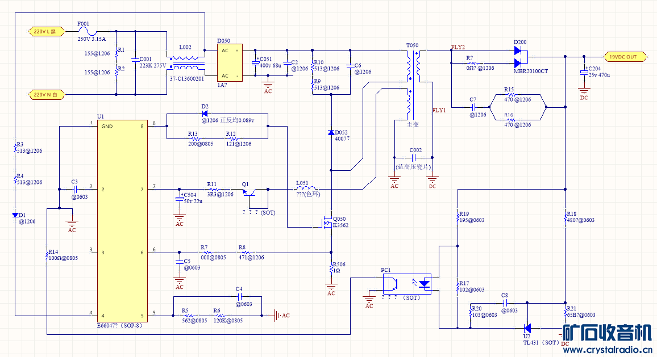Select the E66047? (SOP-8) label
This screenshot has width=657, height=357.
tap(120, 326)
